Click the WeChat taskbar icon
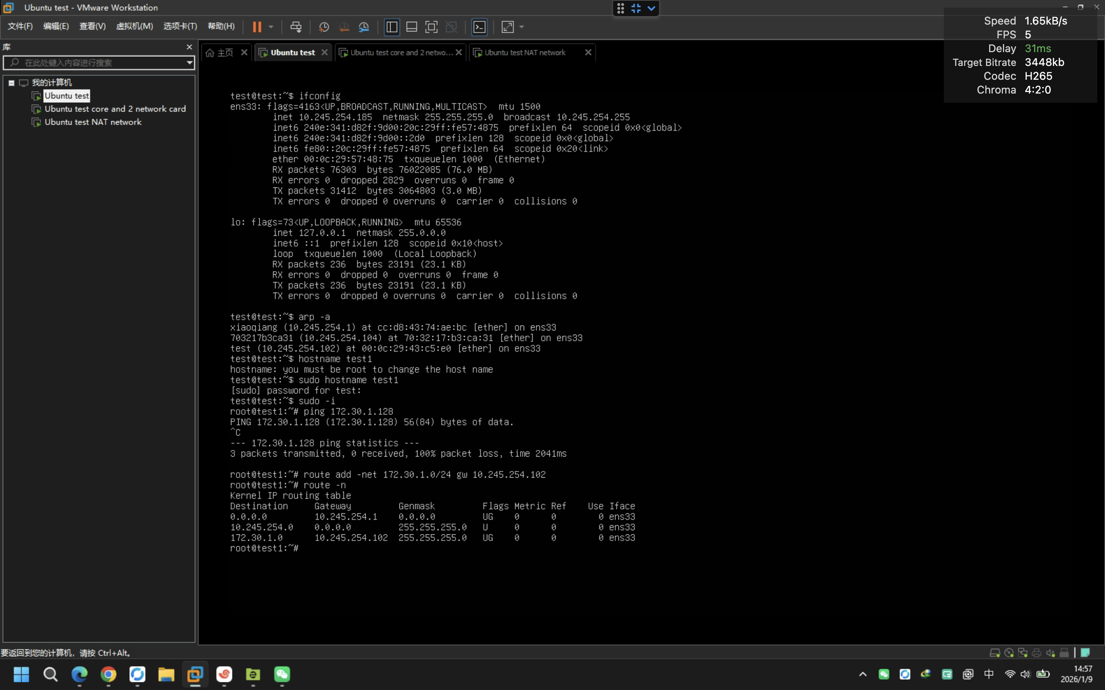This screenshot has height=690, width=1105. [x=282, y=675]
